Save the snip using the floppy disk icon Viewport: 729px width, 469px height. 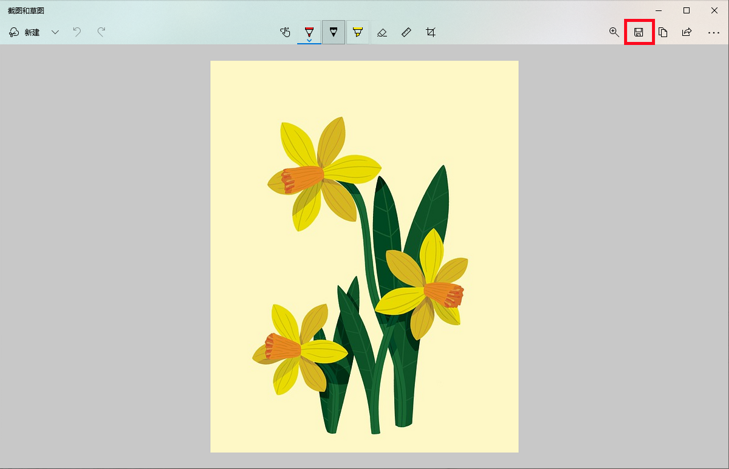coord(638,32)
